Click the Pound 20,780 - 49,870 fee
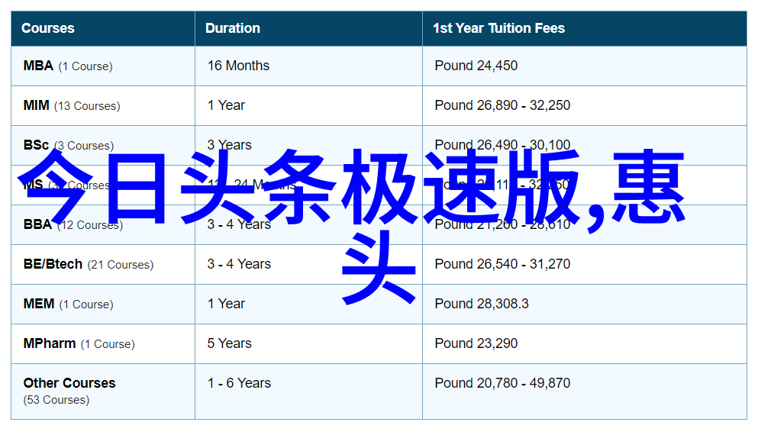The width and height of the screenshot is (758, 435). [502, 383]
